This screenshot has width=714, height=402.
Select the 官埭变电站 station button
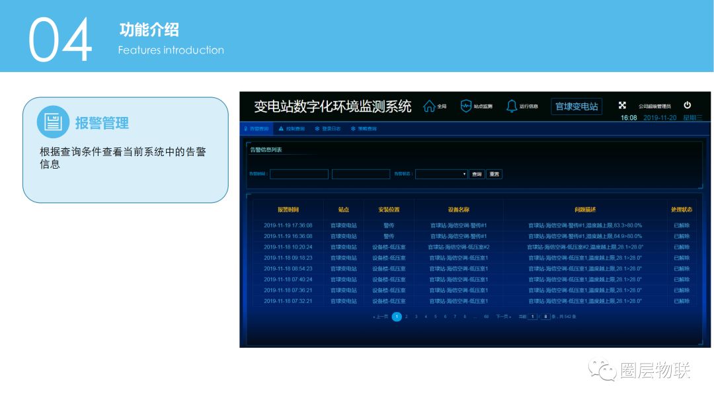click(576, 106)
